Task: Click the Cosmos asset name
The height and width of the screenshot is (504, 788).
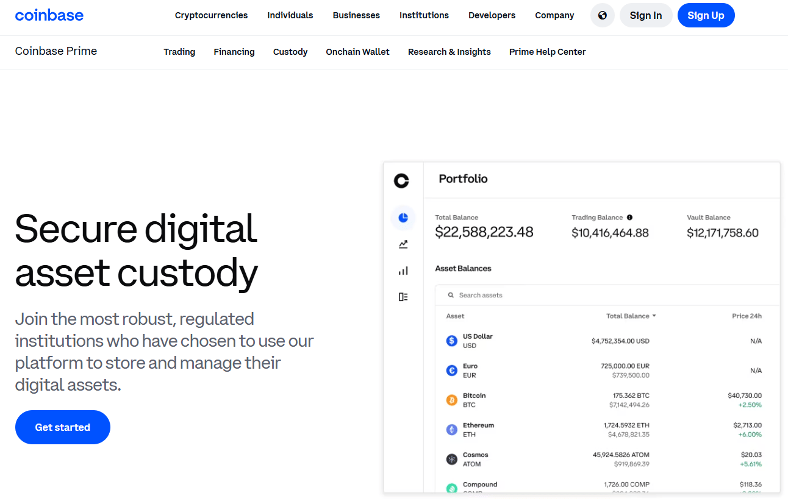Action: 476,455
